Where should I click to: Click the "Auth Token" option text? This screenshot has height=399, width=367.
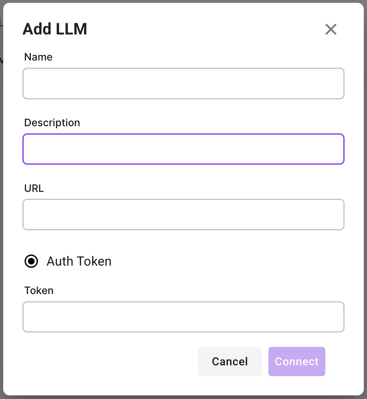79,261
